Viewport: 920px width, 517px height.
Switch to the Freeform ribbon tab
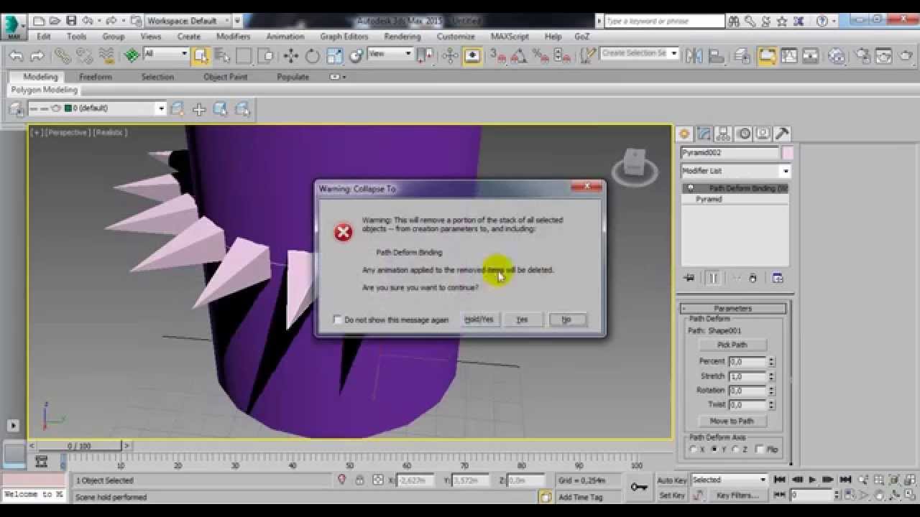[x=96, y=77]
